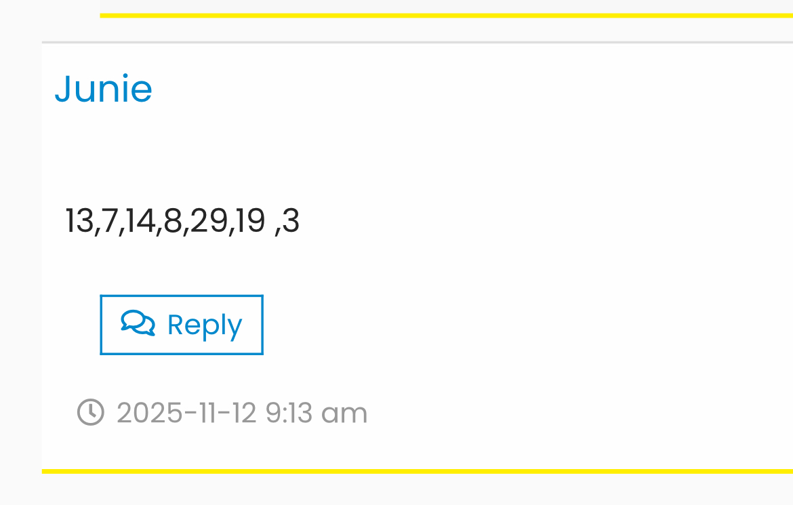Screen dimensions: 793x505
Task: Click the time "9:13 am" in the timestamp
Action: 316,413
